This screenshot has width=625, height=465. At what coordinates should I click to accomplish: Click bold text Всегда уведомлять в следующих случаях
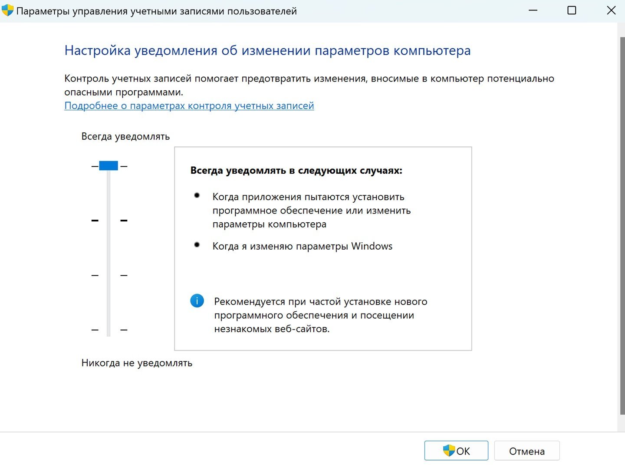click(296, 170)
